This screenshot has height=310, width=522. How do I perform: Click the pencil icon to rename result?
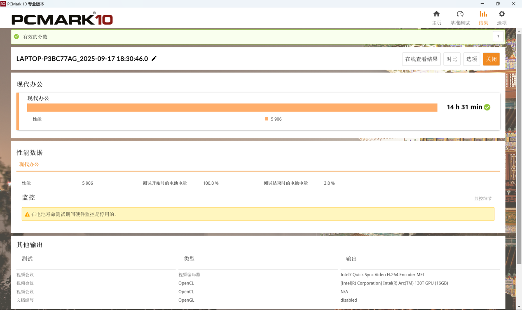click(154, 59)
